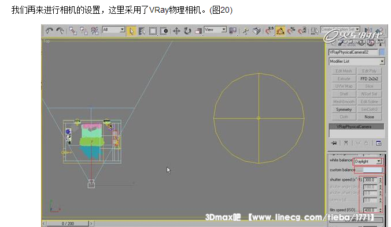Screen dimensions: 391x227
Task: Click the Pin Stack icon
Action: (x=334, y=143)
